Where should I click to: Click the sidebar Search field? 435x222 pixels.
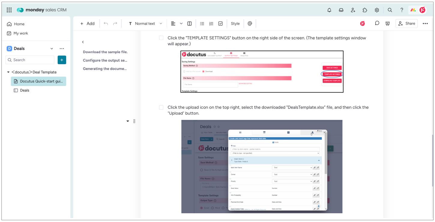30,60
